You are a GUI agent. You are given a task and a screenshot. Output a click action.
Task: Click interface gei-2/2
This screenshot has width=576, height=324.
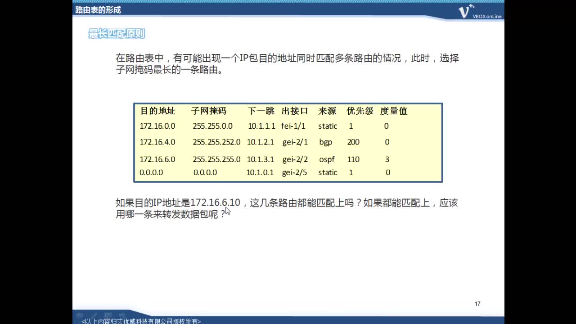(295, 159)
